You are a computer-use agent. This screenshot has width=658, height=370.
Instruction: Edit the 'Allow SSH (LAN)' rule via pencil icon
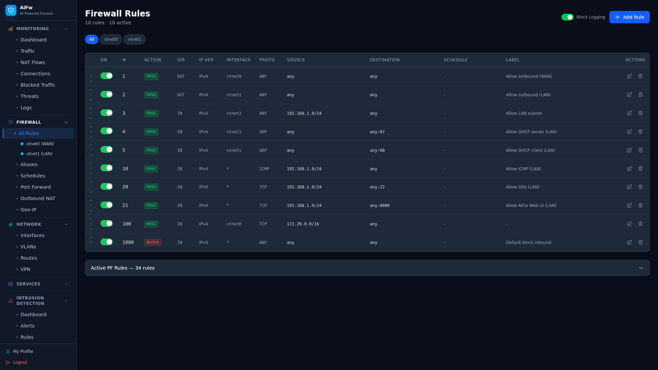tap(630, 187)
